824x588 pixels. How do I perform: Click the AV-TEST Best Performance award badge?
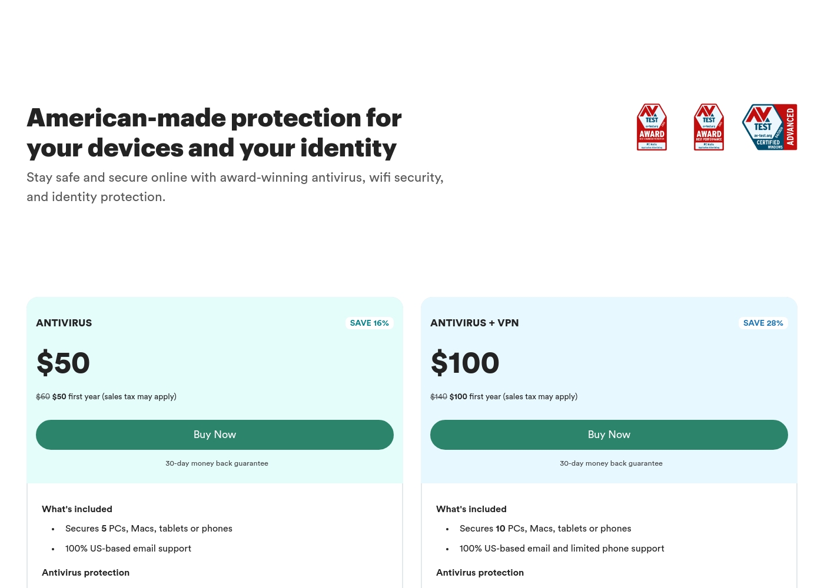click(x=709, y=127)
